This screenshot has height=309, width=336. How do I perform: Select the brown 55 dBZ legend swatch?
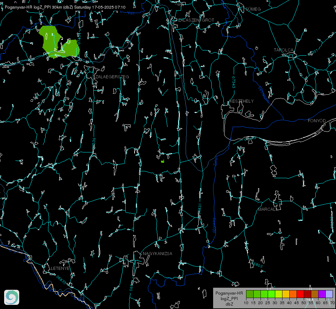pyautogui.click(x=315, y=294)
